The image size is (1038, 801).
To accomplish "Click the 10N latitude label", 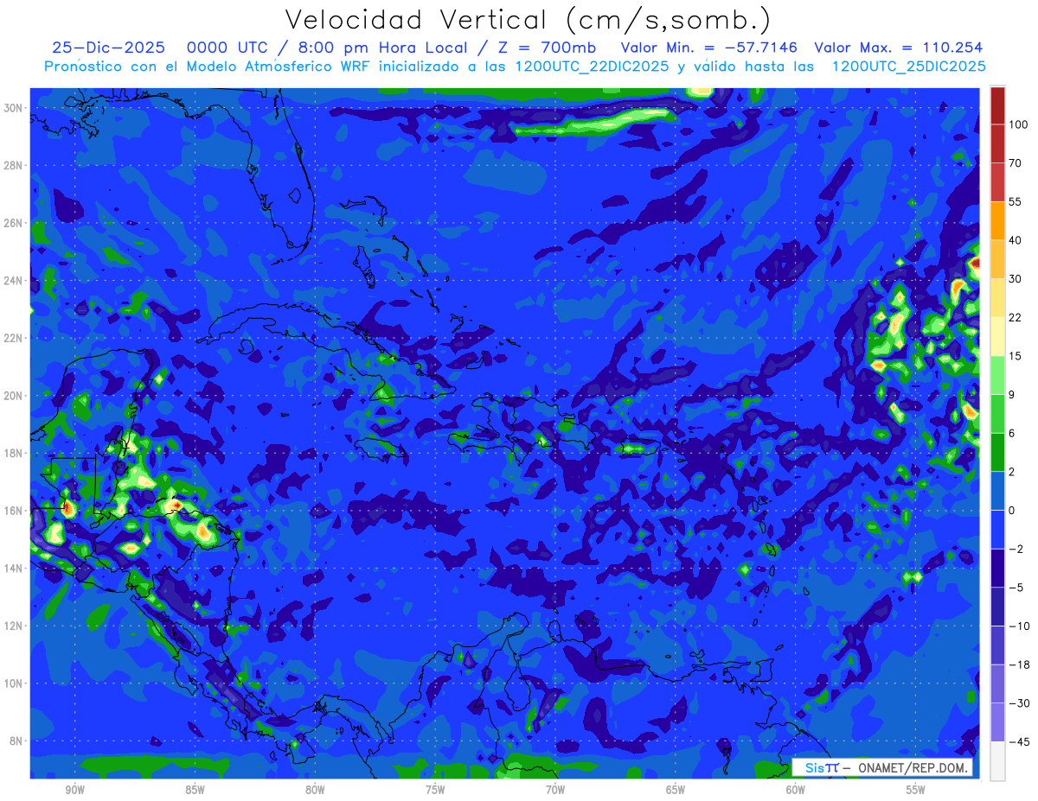I will pos(13,683).
